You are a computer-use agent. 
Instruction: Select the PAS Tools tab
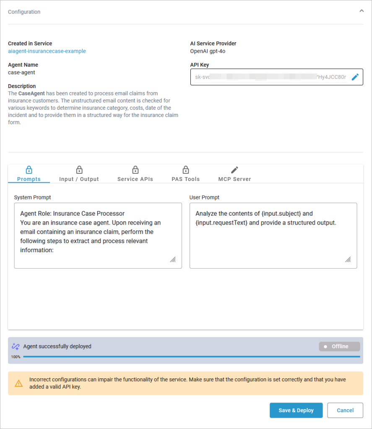185,179
